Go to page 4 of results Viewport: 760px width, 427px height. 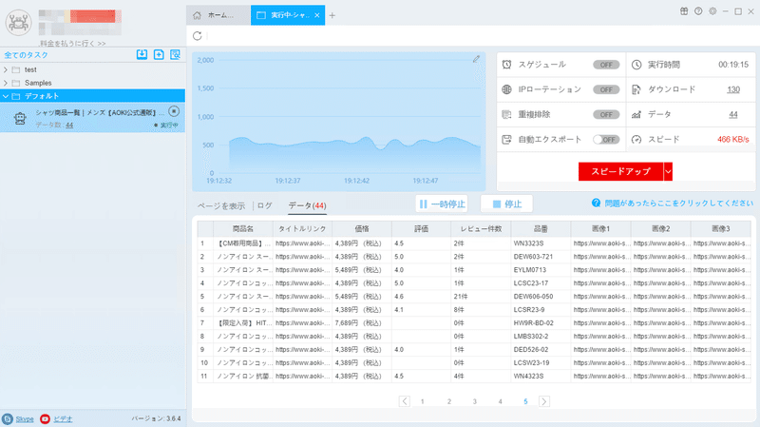(501, 401)
